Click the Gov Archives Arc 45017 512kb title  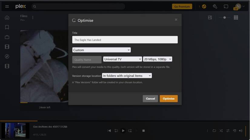tap(50, 127)
